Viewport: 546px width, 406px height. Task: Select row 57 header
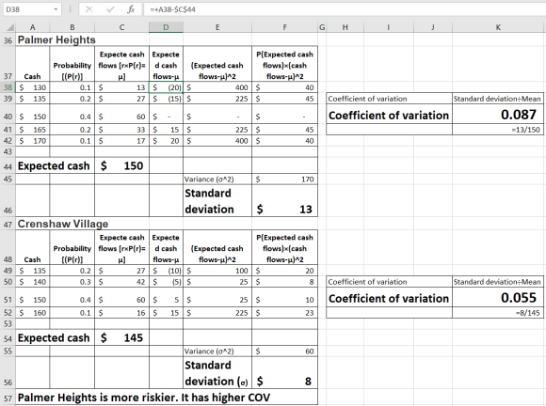point(8,398)
